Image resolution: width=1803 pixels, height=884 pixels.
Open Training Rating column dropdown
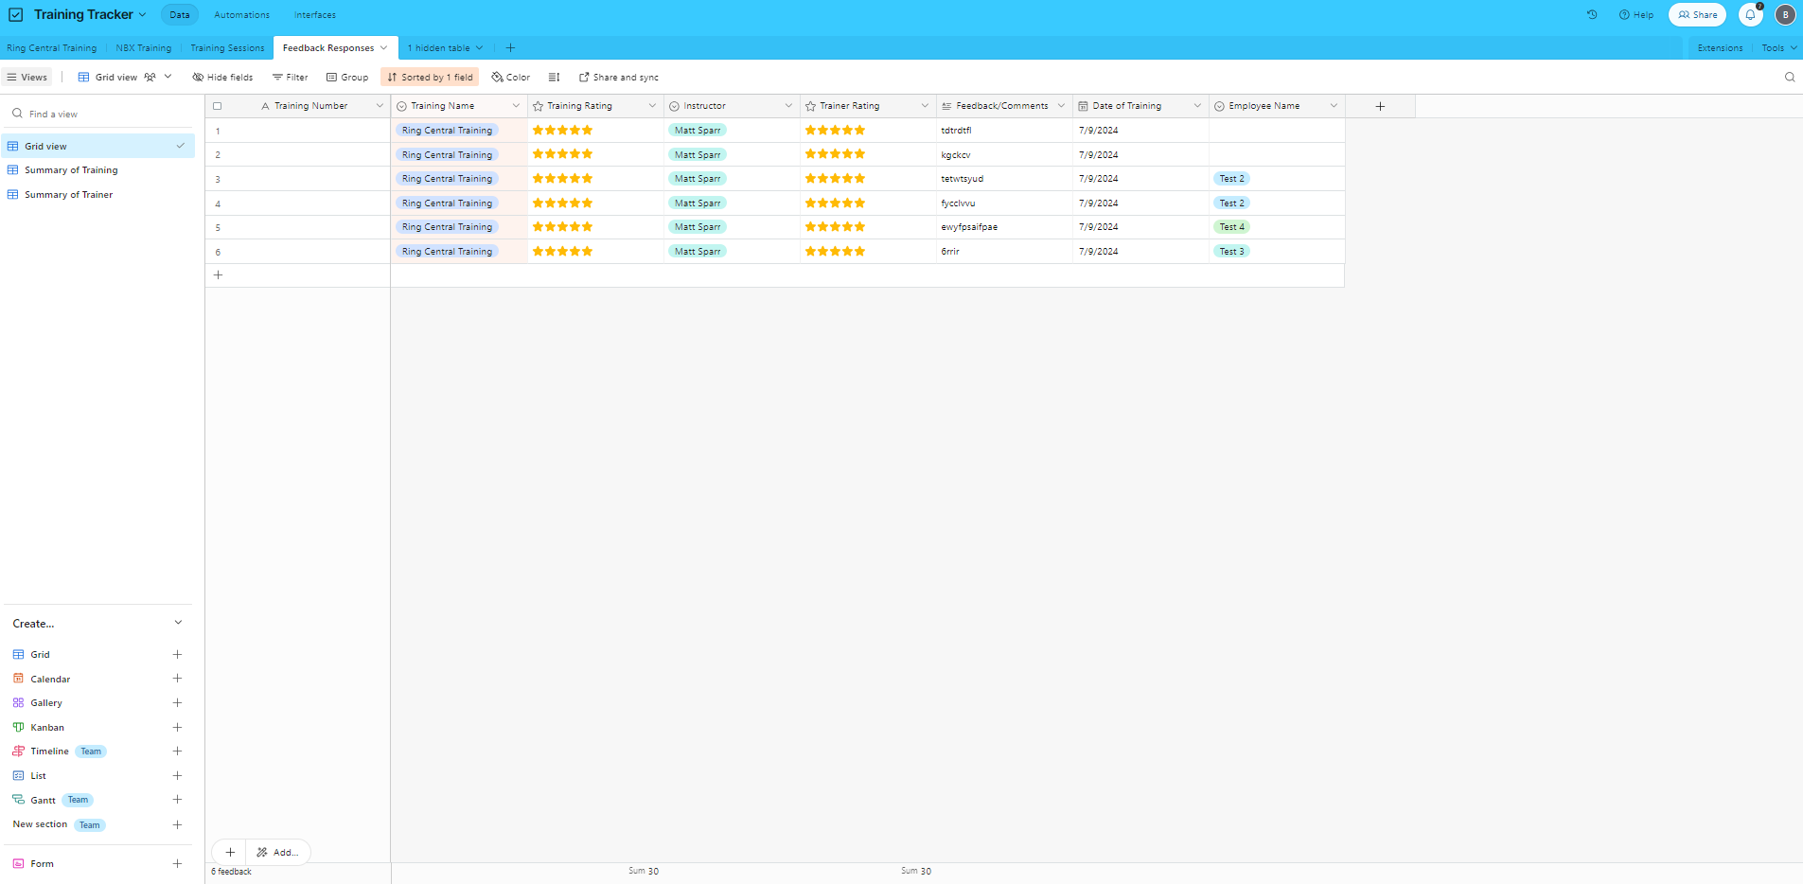652,106
